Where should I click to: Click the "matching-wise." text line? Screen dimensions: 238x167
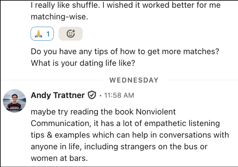59,17
